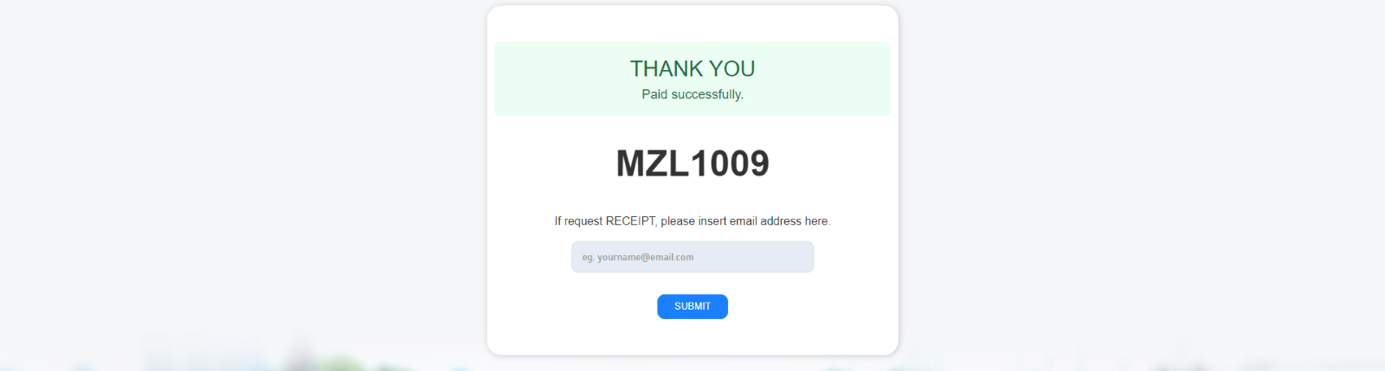1385x371 pixels.
Task: Click the receipt instruction sentence
Action: [x=692, y=221]
